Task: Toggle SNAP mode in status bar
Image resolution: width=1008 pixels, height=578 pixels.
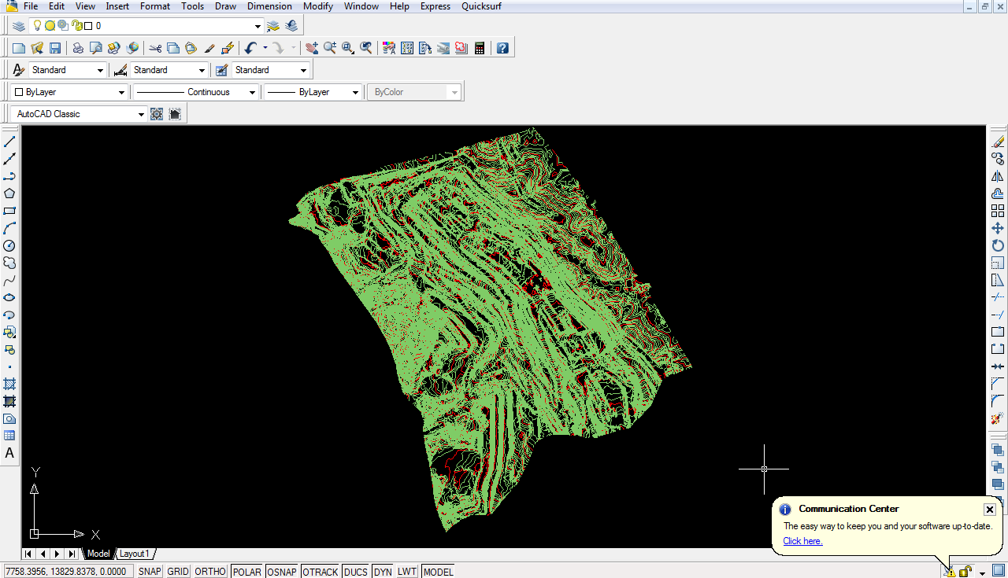Action: [150, 572]
